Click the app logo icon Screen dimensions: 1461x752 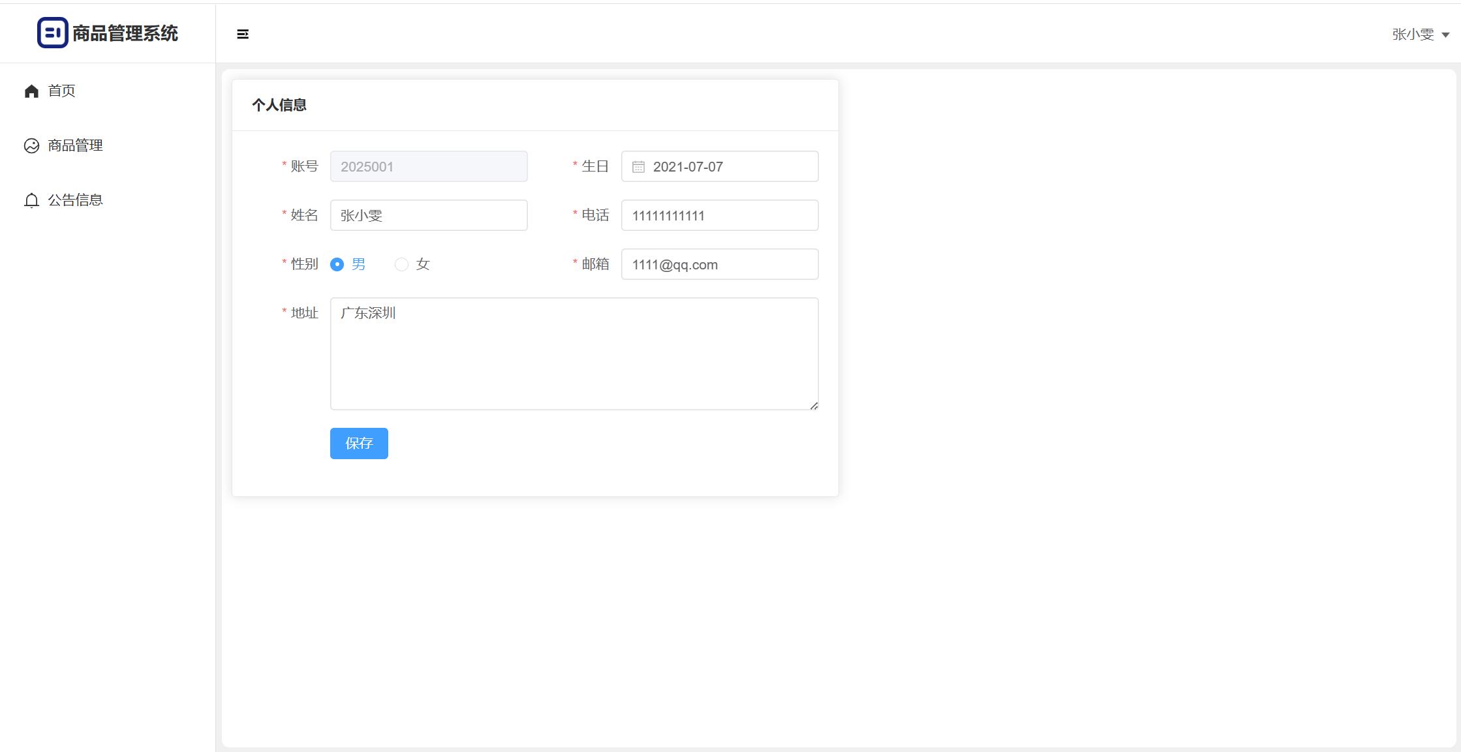(52, 33)
